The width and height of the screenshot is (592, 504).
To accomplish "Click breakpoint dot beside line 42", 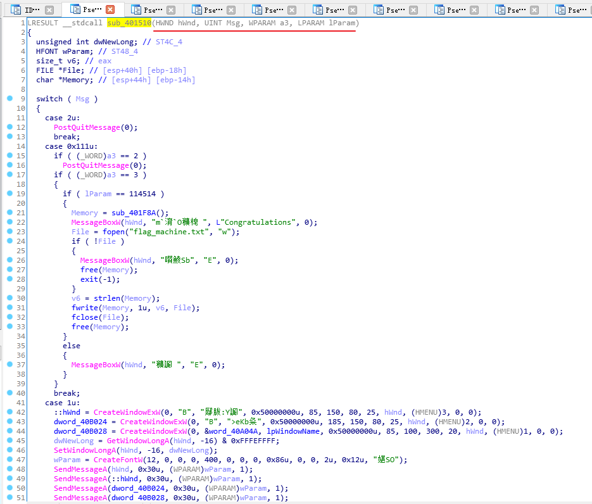I will click(9, 412).
